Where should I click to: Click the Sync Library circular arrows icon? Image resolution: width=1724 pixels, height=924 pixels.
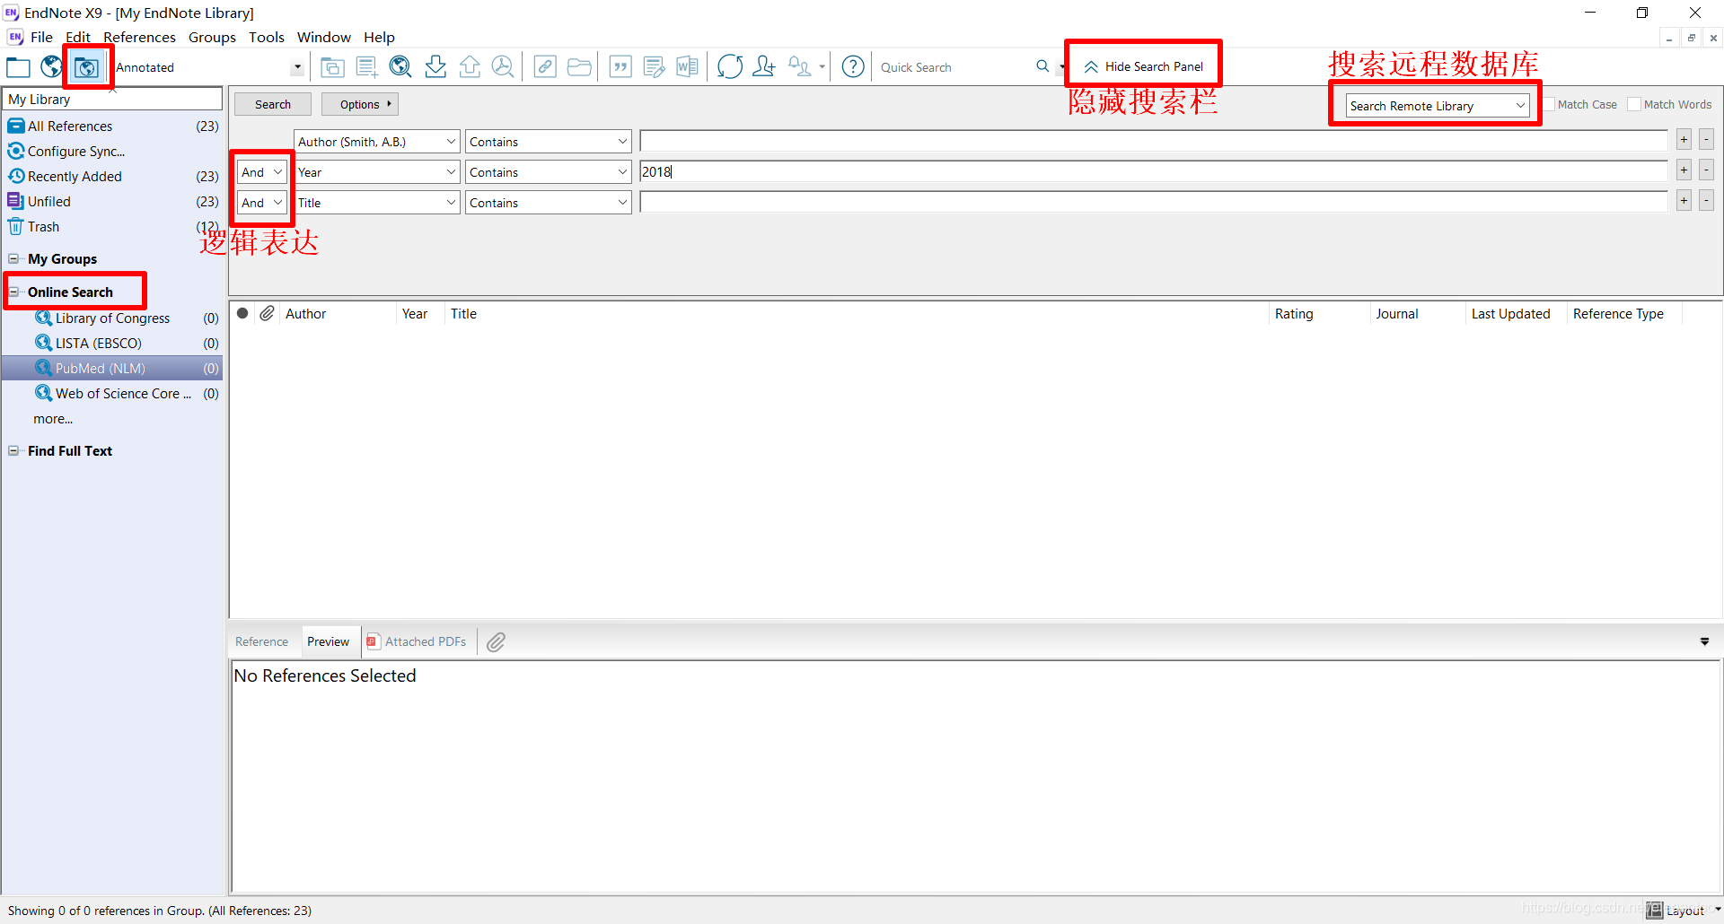click(x=730, y=67)
